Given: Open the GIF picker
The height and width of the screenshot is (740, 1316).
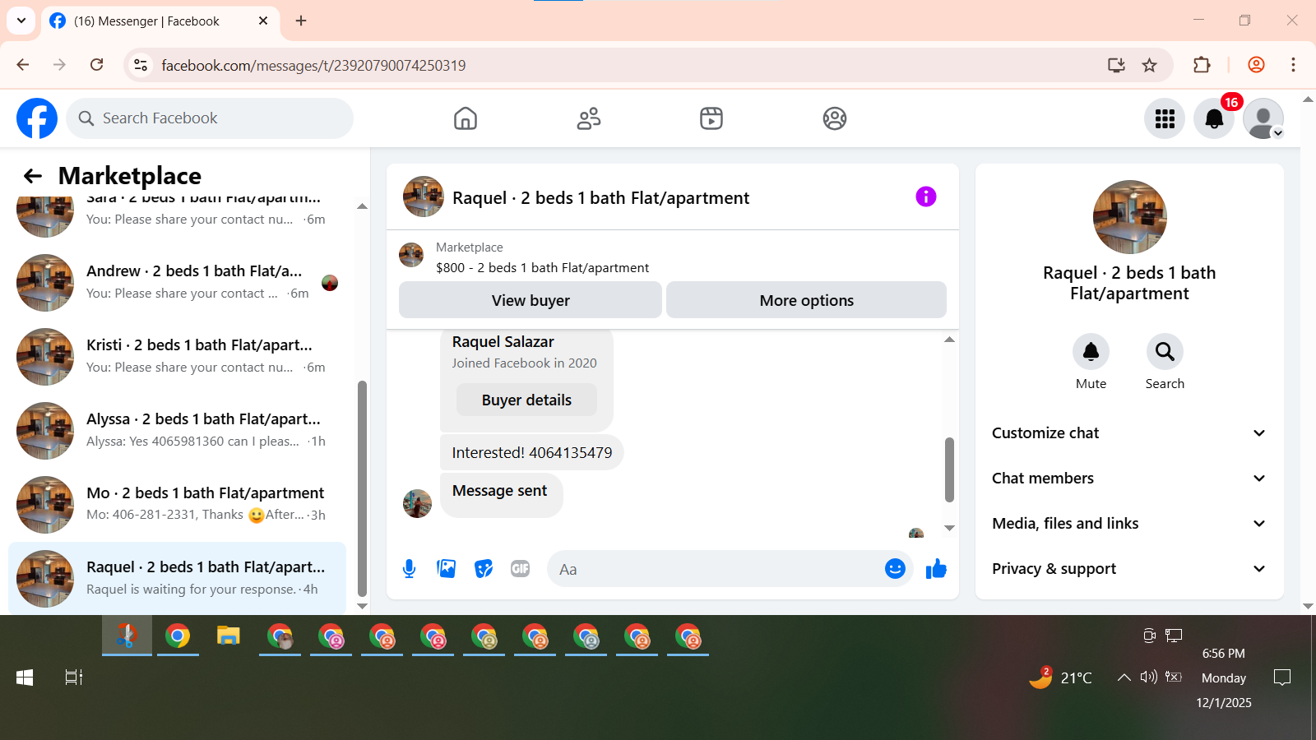Looking at the screenshot, I should click(521, 569).
